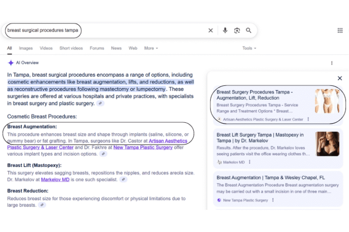
Task: Select the All results tab
Action: point(10,48)
